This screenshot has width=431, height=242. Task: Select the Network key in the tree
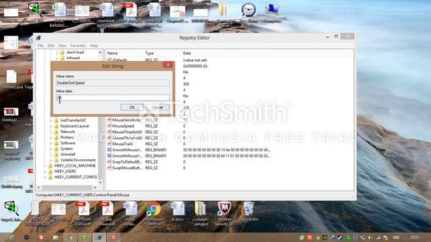pyautogui.click(x=67, y=132)
